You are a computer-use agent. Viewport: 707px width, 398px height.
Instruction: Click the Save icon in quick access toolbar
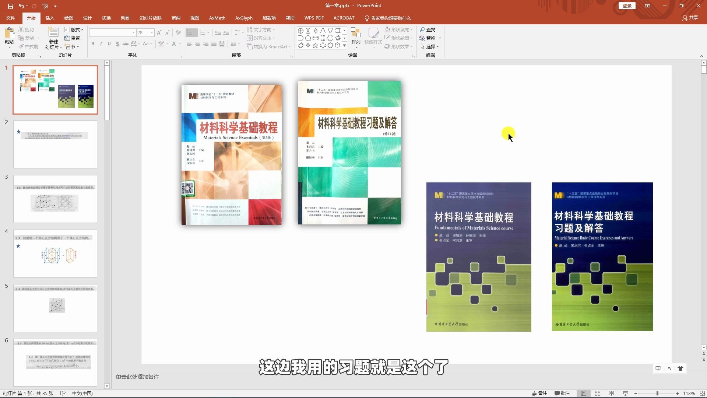10,6
